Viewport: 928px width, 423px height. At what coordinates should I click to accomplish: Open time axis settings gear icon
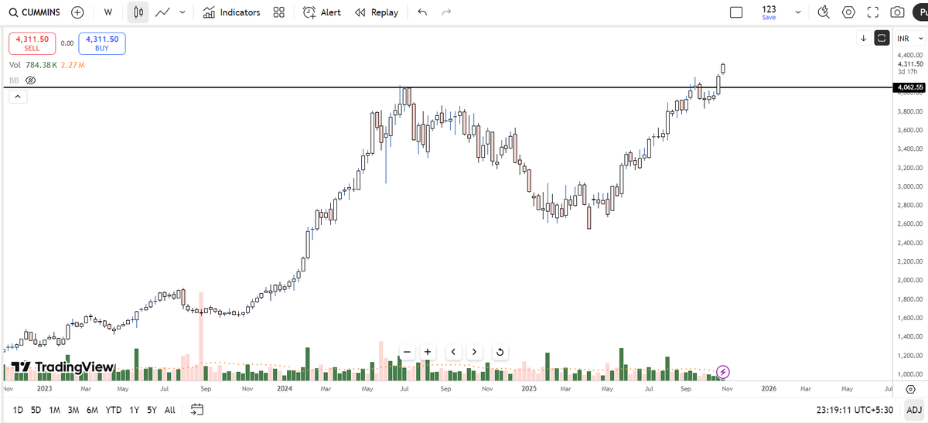910,388
